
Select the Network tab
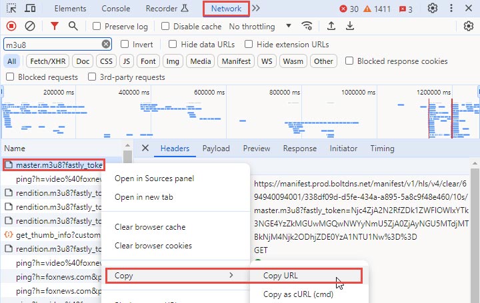(226, 9)
